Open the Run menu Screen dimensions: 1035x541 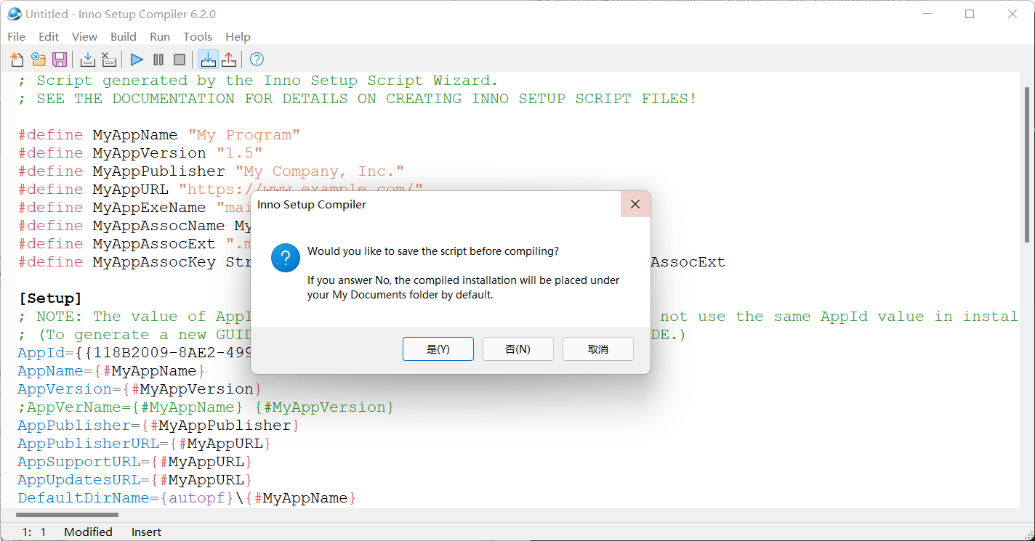(160, 36)
